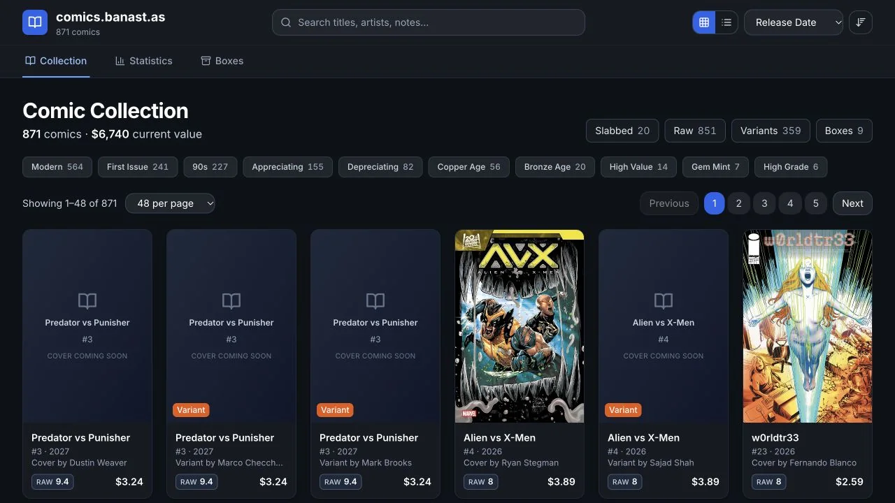Open the Release Date sort dropdown

794,22
